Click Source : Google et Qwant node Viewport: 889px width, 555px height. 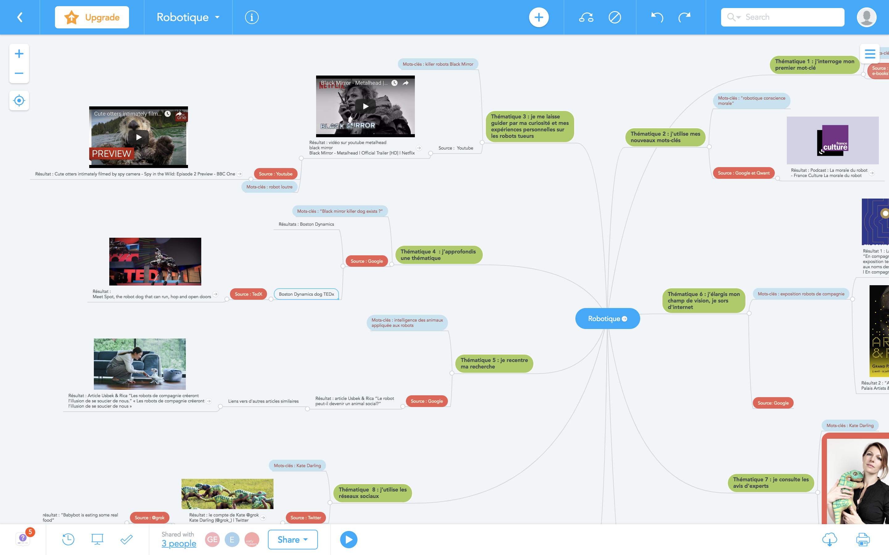[744, 173]
